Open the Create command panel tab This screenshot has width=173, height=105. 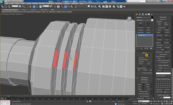[x=137, y=14]
